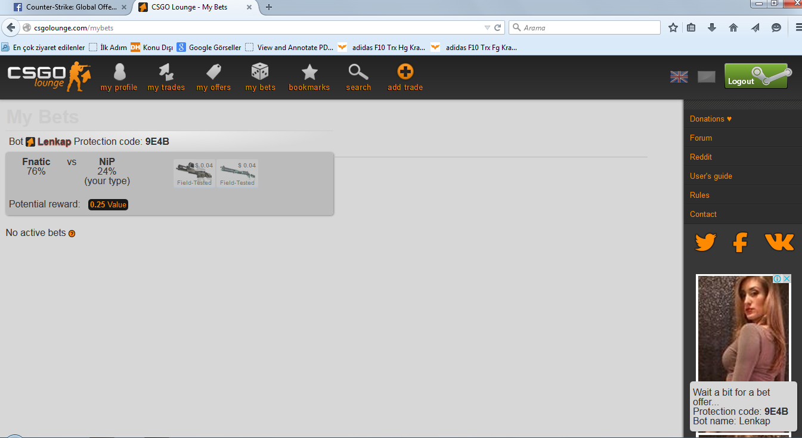Click the advertisement image in sidebar

744,328
